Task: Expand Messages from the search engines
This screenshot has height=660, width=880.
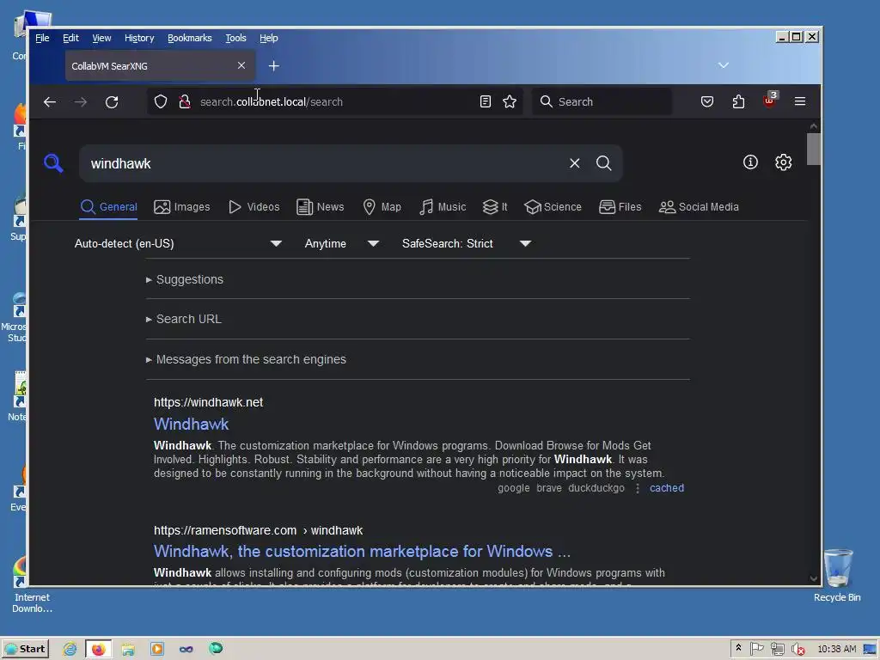Action: click(246, 359)
